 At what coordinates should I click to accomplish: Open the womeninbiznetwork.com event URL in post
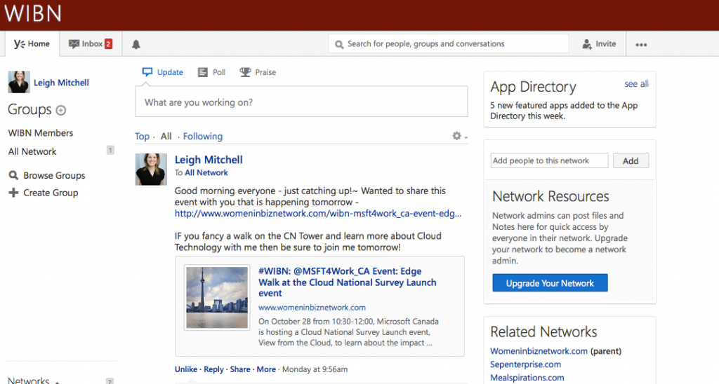click(318, 214)
